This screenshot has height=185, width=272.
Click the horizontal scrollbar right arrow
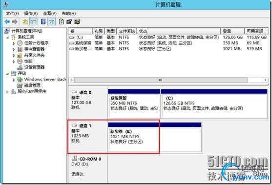(265, 80)
